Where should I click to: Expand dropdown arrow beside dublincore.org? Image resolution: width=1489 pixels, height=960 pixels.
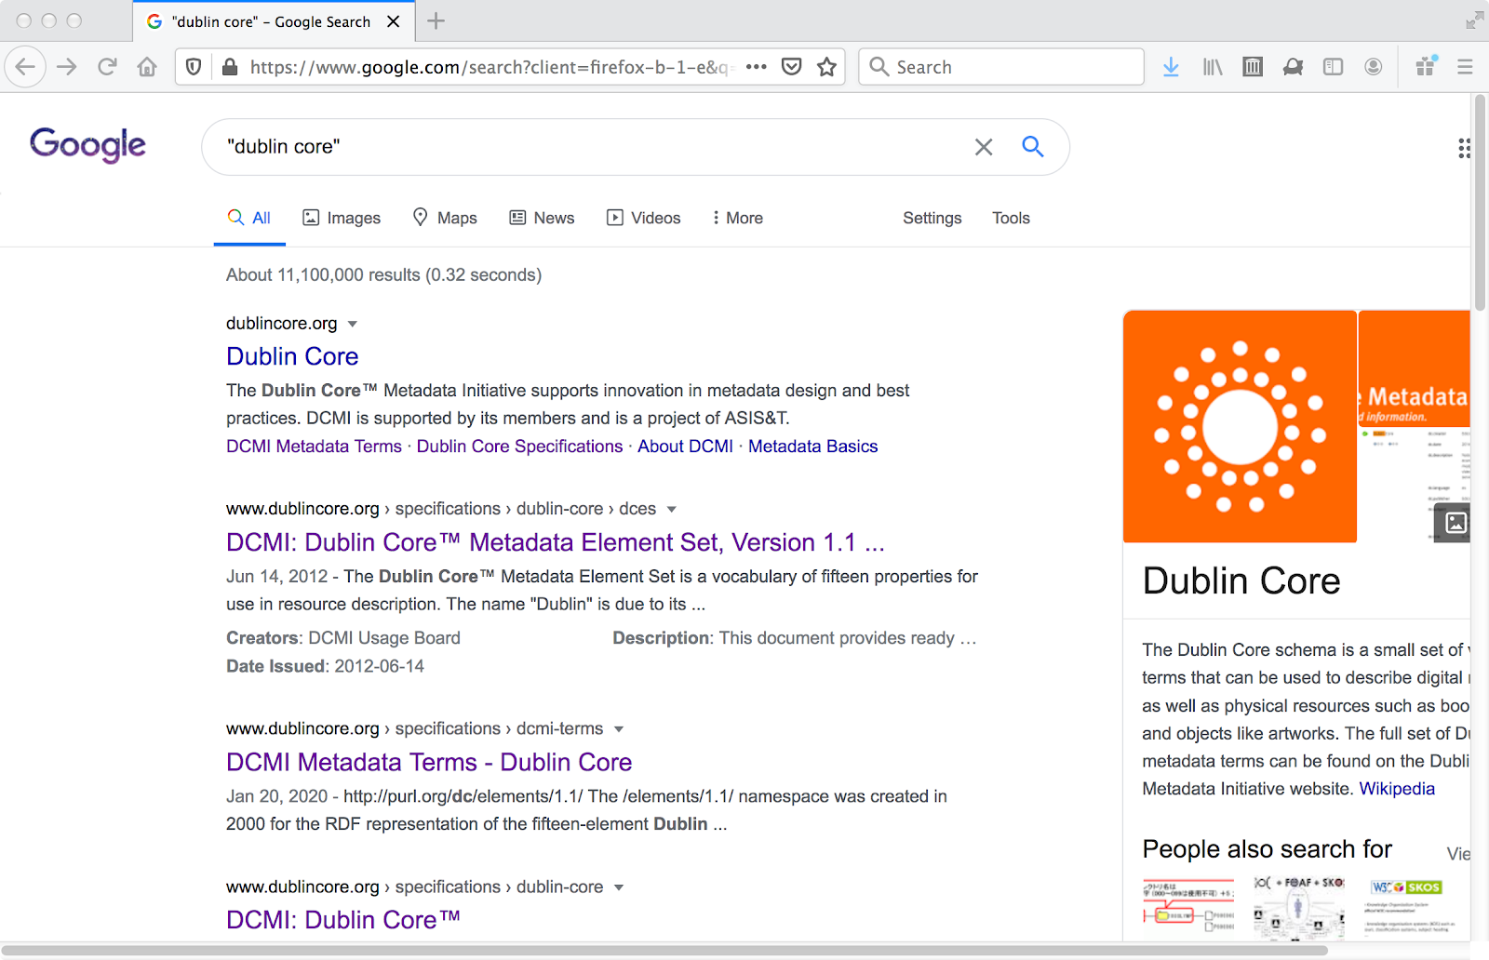coord(353,324)
